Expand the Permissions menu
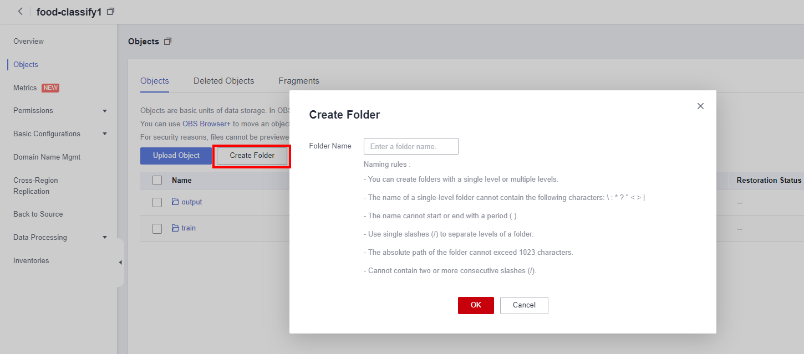Screen dimensions: 804x354 105,111
